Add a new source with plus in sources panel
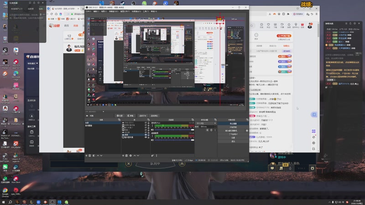This screenshot has width=365, height=205. pos(123,155)
